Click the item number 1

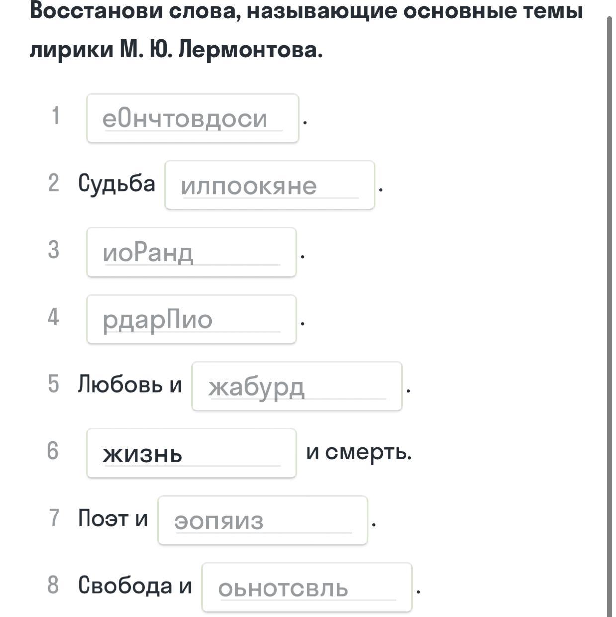pos(55,116)
